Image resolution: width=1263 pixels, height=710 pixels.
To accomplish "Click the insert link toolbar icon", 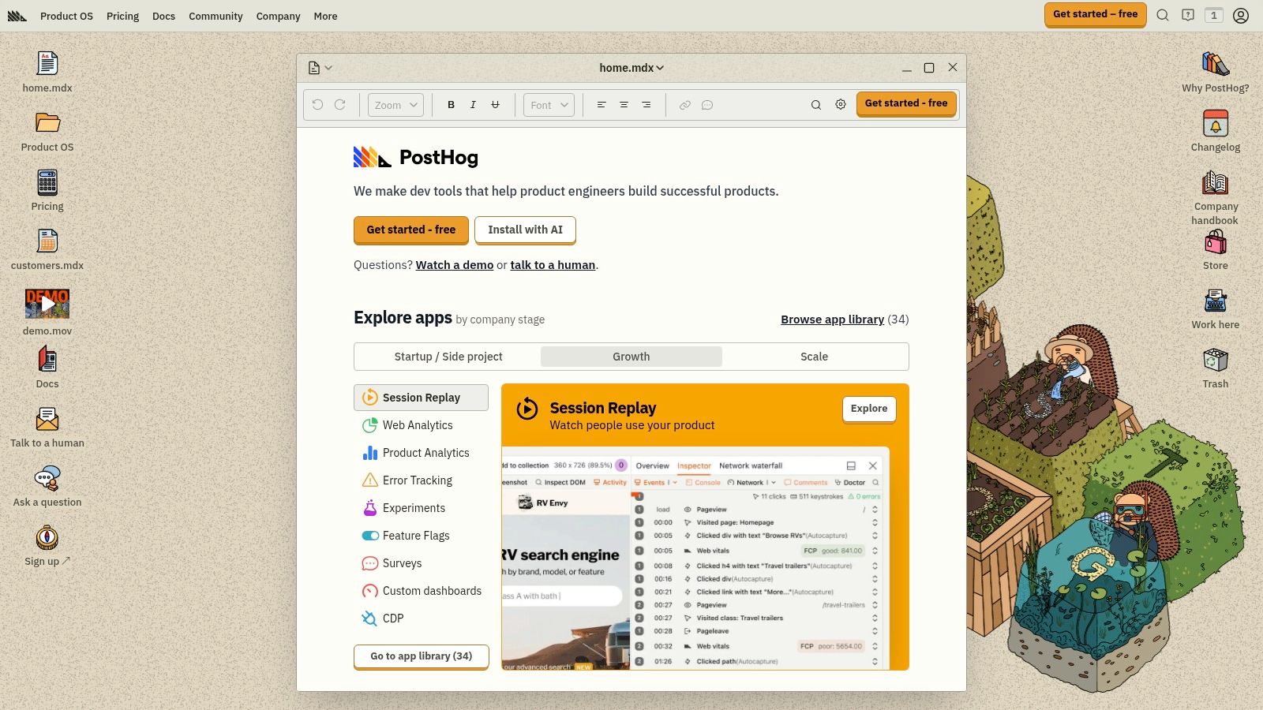I will (x=685, y=105).
